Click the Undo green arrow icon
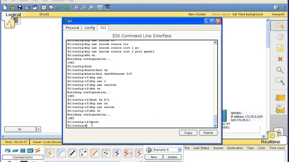 click(x=59, y=7)
